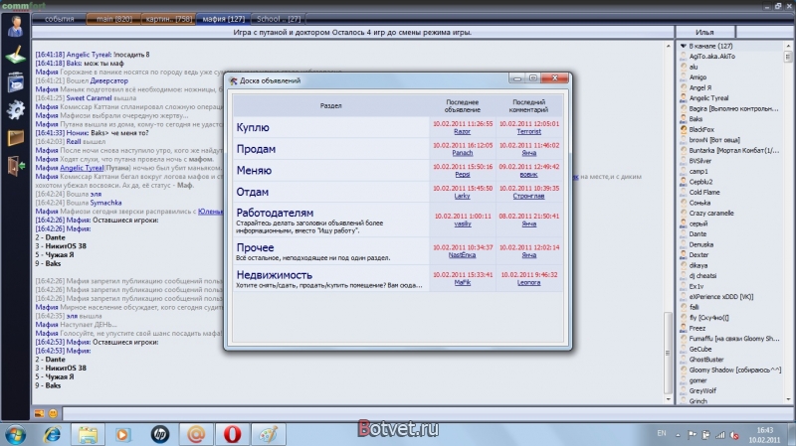The height and width of the screenshot is (446, 796).
Task: Click the Razor user link
Action: [462, 131]
